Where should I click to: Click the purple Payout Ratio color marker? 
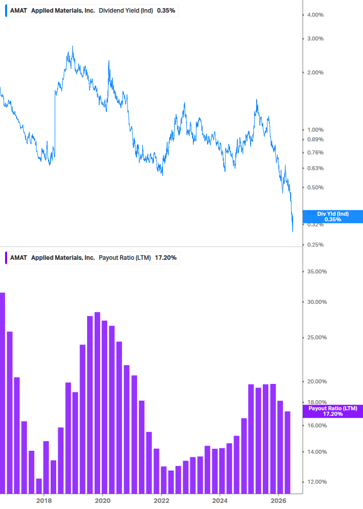pyautogui.click(x=6, y=258)
